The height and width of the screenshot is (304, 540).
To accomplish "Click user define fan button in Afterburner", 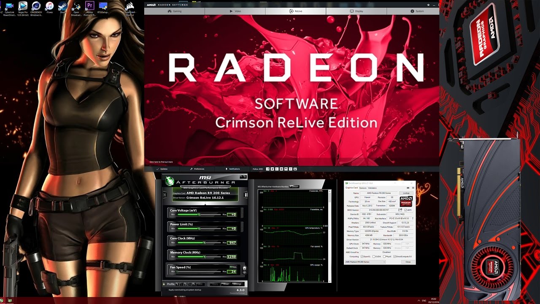I will coord(244,269).
